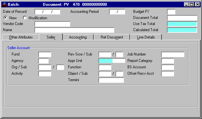Image resolution: width=202 pixels, height=119 pixels.
Task: Click the Termini input field
Action: pos(111,80)
